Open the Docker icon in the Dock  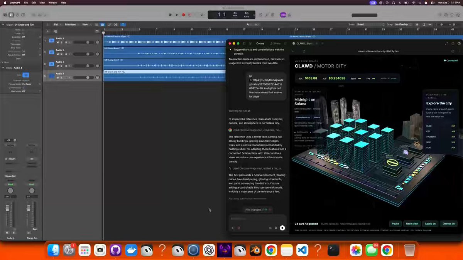pos(131,250)
